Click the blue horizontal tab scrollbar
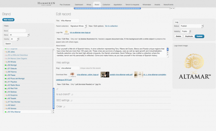The image size is (216, 131). tap(107, 9)
